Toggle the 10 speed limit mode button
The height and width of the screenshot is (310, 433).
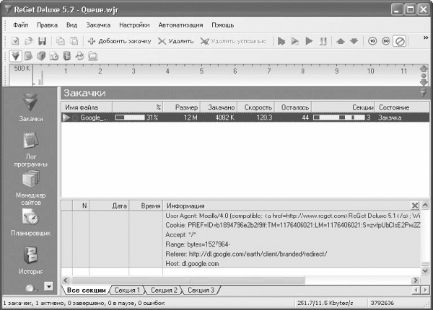click(372, 41)
